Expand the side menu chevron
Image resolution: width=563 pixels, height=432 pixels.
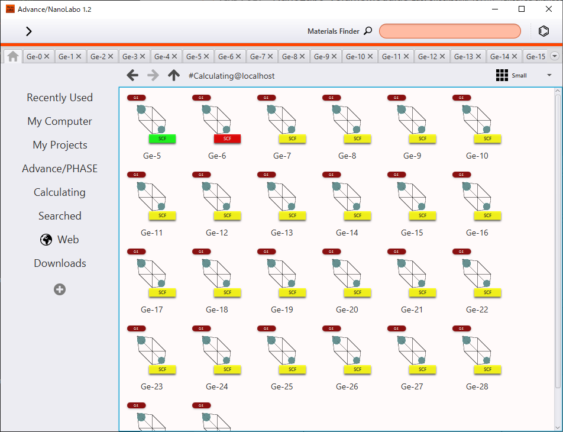pyautogui.click(x=29, y=31)
